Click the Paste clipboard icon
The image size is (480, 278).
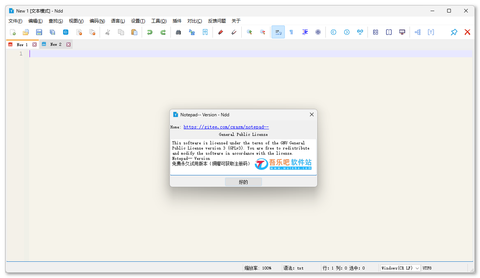click(134, 32)
